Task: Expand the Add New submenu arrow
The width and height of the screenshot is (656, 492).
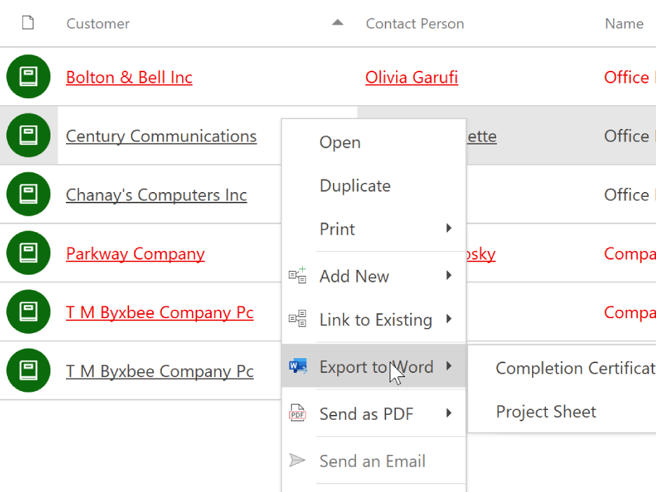Action: (449, 275)
